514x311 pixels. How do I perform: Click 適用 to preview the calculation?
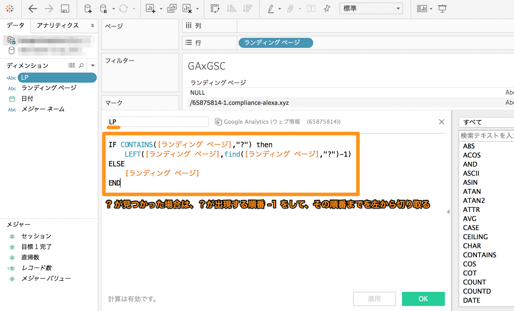[x=374, y=298]
